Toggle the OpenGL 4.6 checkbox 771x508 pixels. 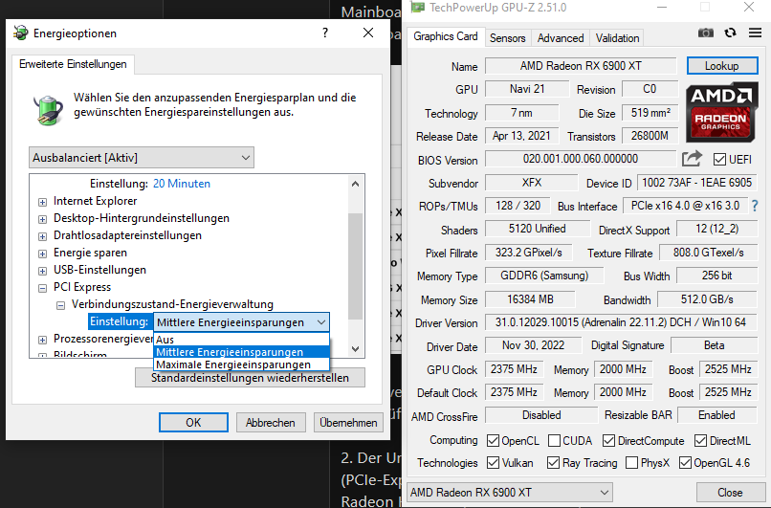[x=685, y=463]
